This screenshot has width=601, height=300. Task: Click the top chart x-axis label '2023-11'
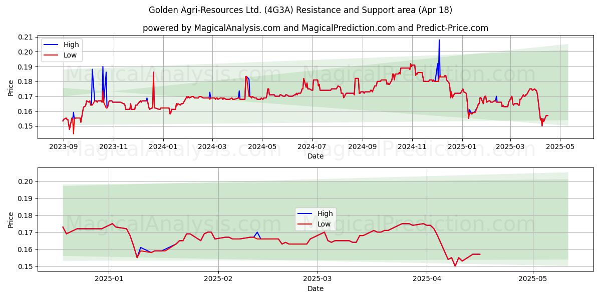pyautogui.click(x=113, y=147)
